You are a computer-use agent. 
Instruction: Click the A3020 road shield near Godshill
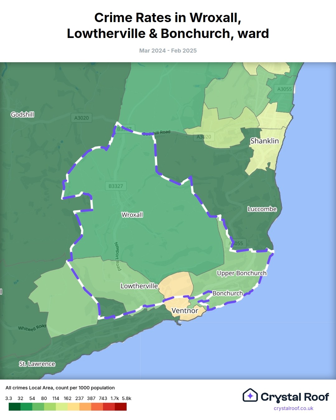coord(82,118)
